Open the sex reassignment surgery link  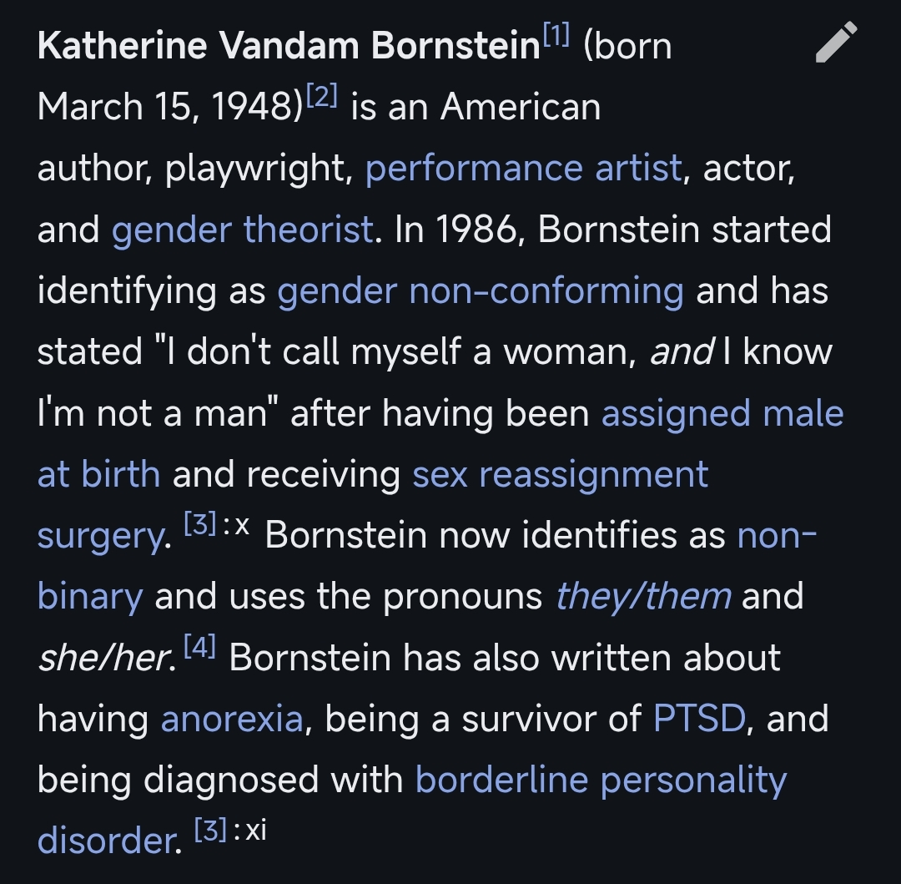[x=560, y=474]
